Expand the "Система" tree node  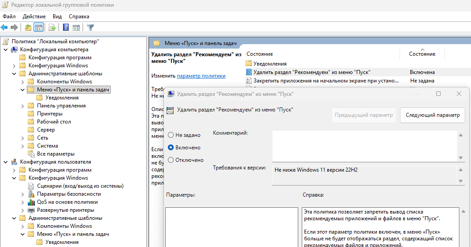tap(22, 146)
